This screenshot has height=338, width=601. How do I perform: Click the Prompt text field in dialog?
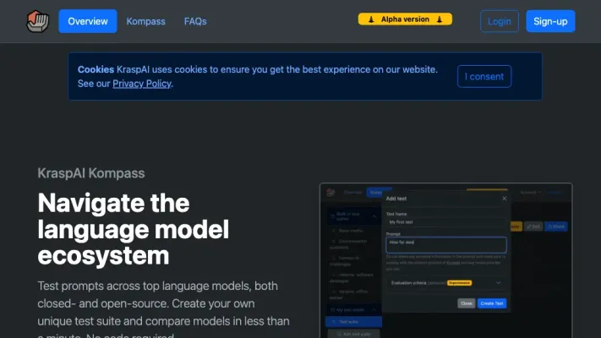tap(446, 244)
